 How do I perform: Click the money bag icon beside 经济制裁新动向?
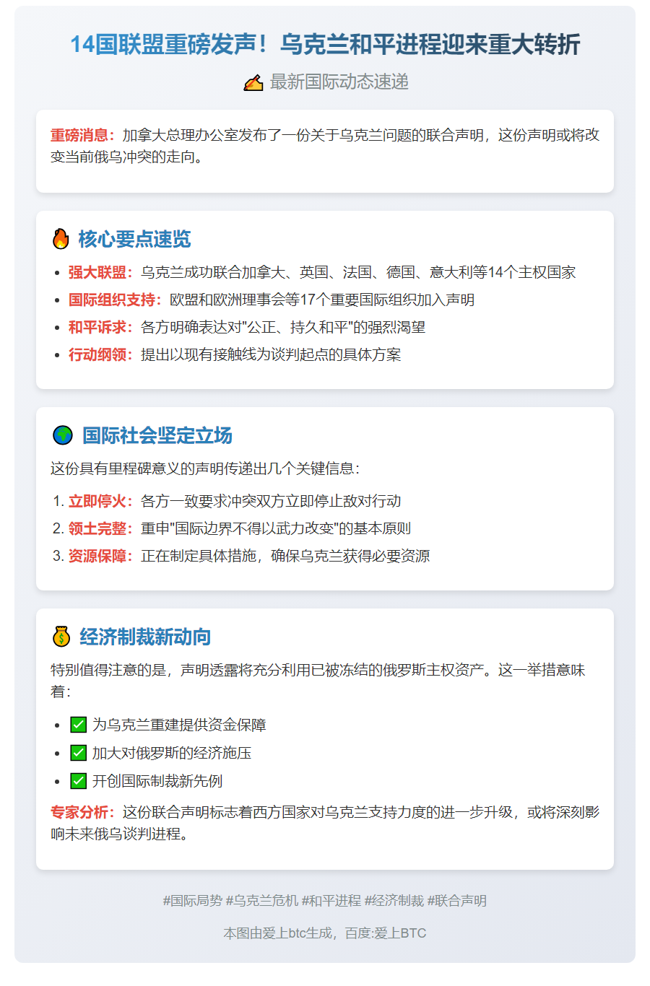click(x=61, y=637)
